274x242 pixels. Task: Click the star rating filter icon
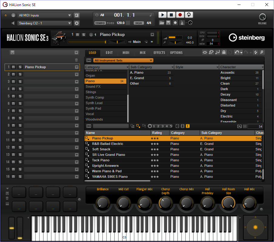[x=150, y=126]
